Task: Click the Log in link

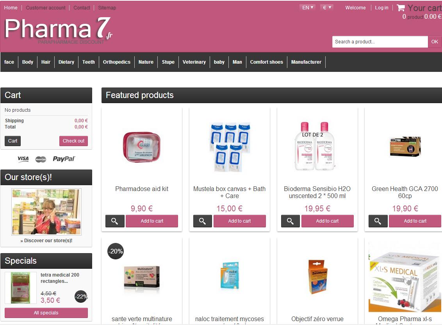Action: 381,8
